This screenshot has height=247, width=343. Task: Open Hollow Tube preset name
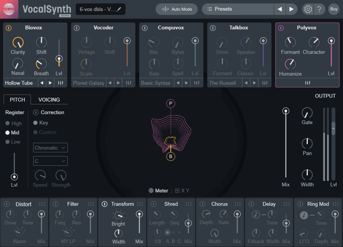click(19, 83)
